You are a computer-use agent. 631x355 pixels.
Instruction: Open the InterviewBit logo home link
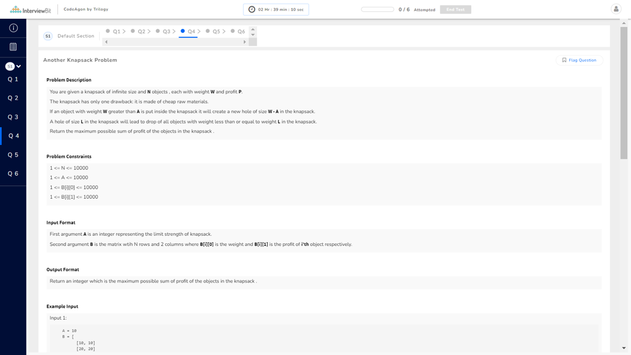[30, 9]
